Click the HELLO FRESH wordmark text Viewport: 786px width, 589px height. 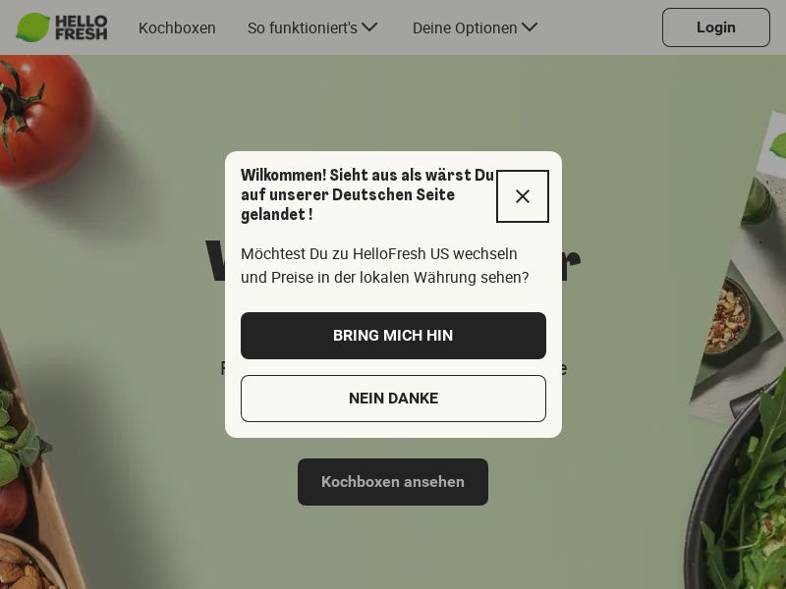coord(81,27)
